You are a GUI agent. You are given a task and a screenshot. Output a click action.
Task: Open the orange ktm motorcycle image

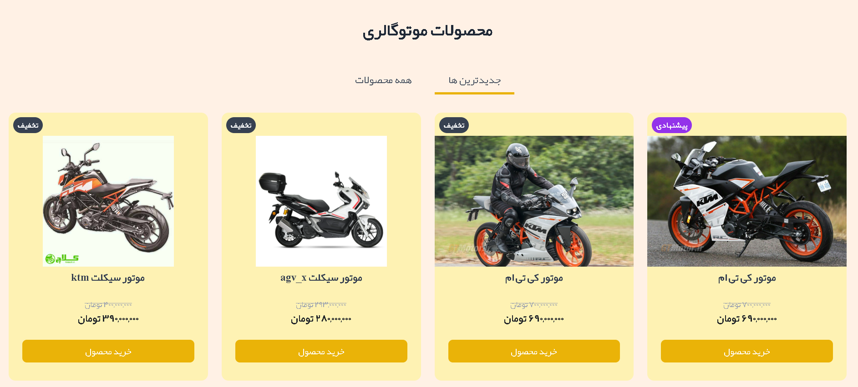coord(108,201)
